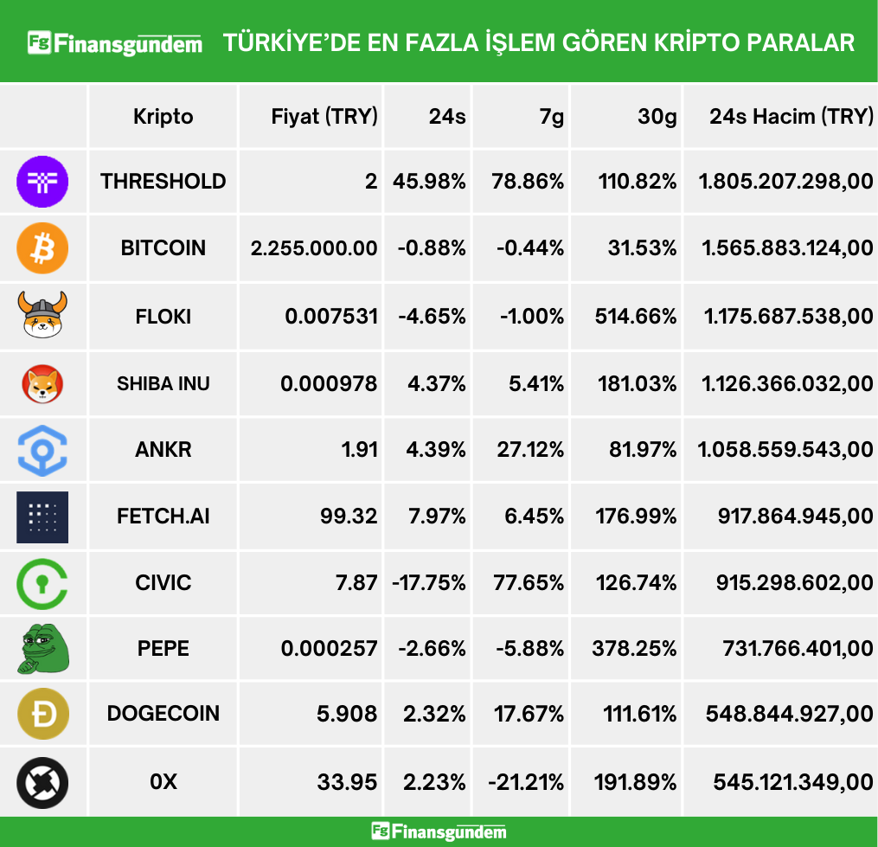Click the Bitcoin orange logo icon
The width and height of the screenshot is (878, 847).
click(x=42, y=248)
